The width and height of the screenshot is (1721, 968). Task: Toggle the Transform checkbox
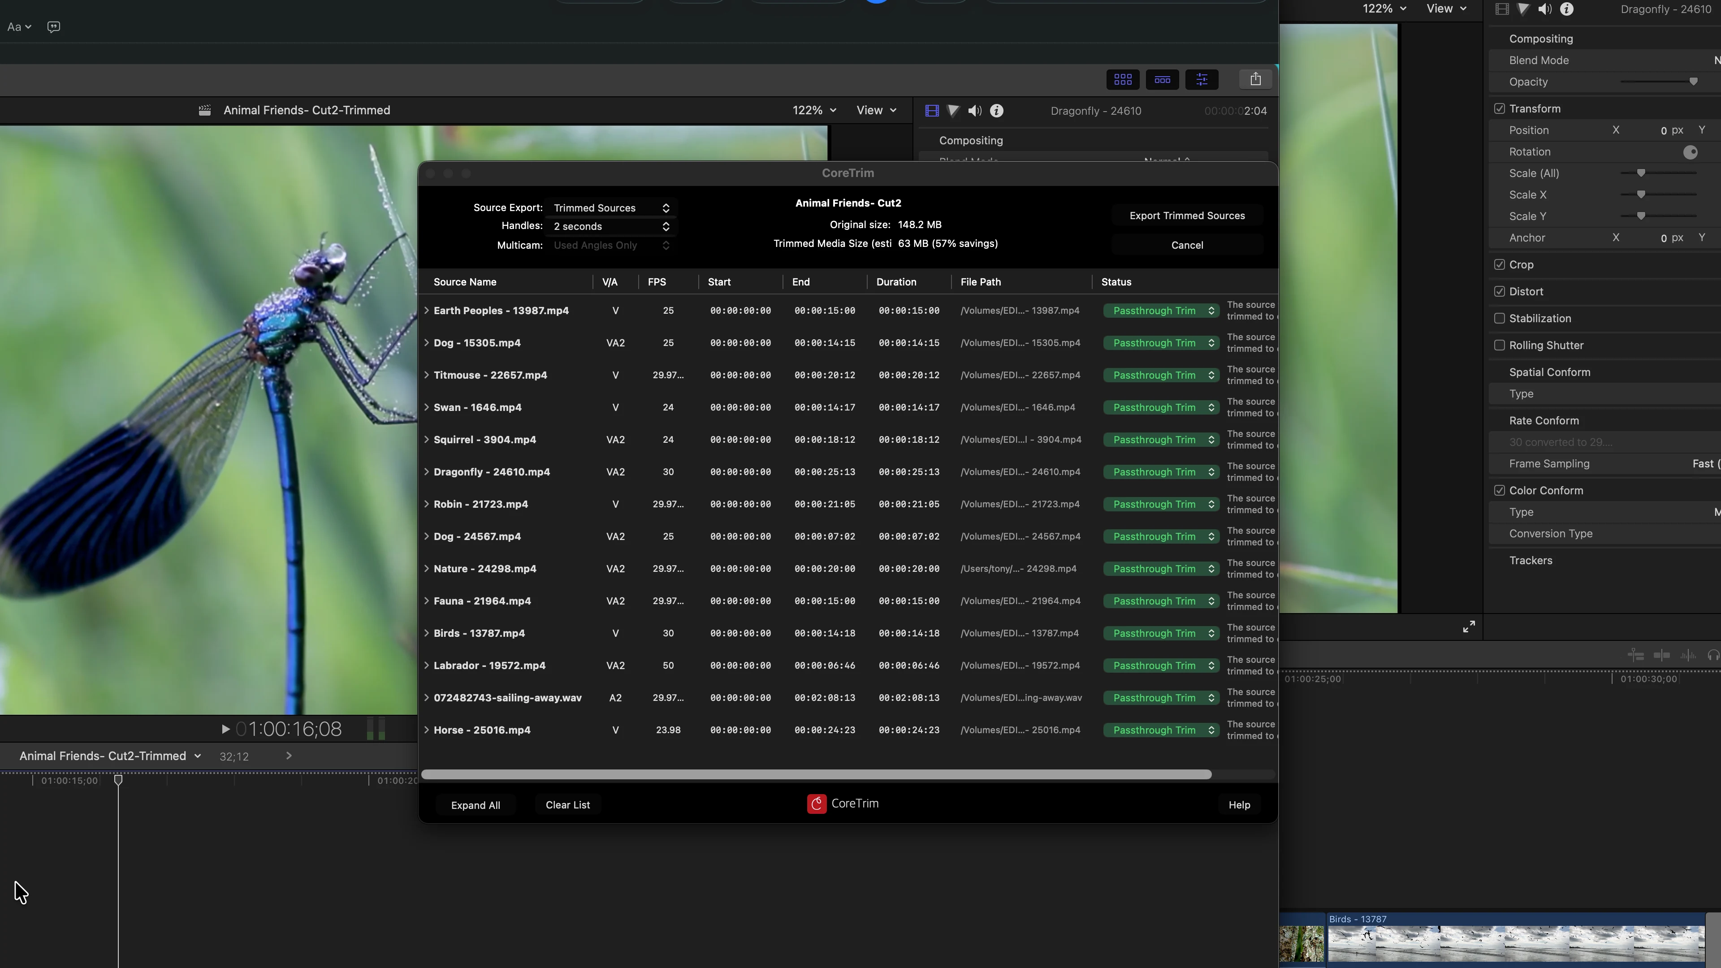1500,108
